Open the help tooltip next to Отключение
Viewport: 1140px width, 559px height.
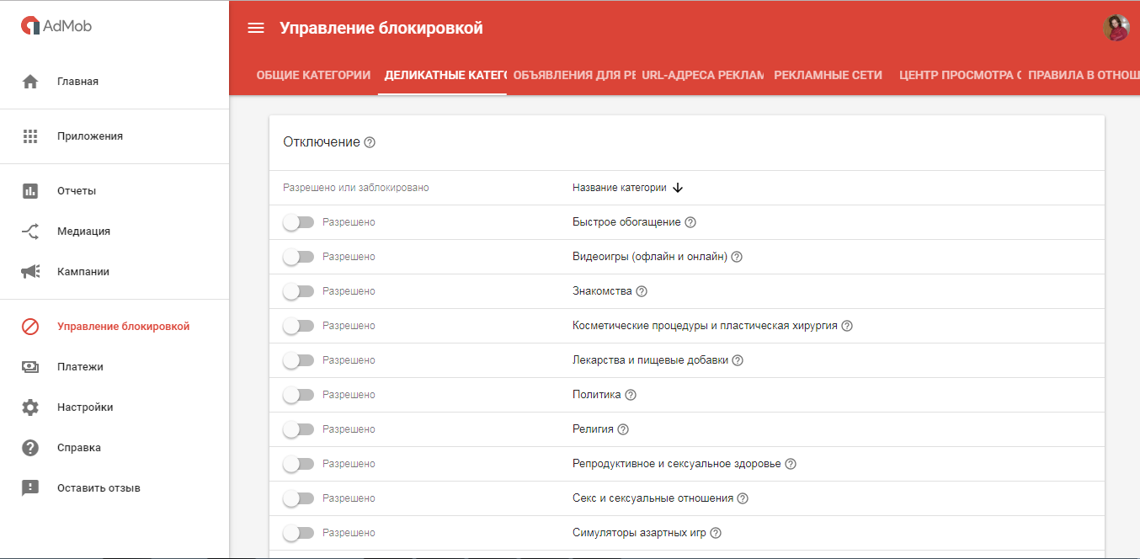pyautogui.click(x=370, y=142)
